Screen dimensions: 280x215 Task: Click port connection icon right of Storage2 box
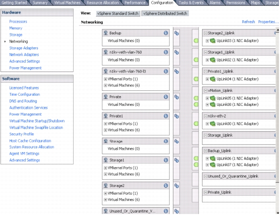coord(176,186)
